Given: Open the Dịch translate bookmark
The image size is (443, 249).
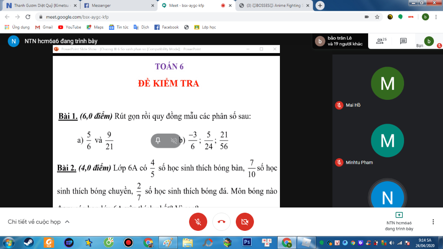Looking at the screenshot, I should point(141,27).
